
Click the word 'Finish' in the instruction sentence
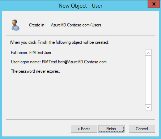point(42,42)
